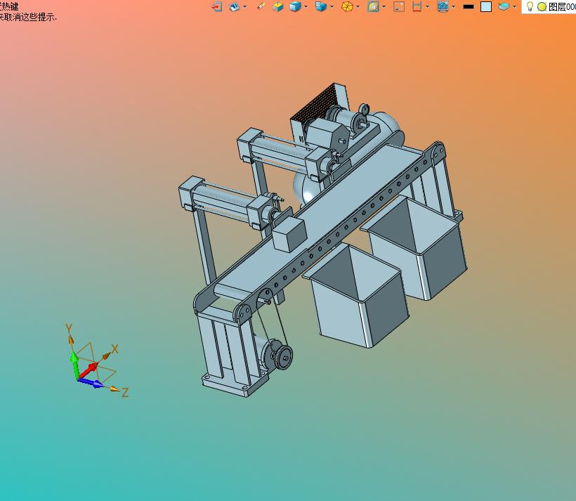Click the yellow-topped box icon
Screen dimensions: 576x501
tap(277, 6)
